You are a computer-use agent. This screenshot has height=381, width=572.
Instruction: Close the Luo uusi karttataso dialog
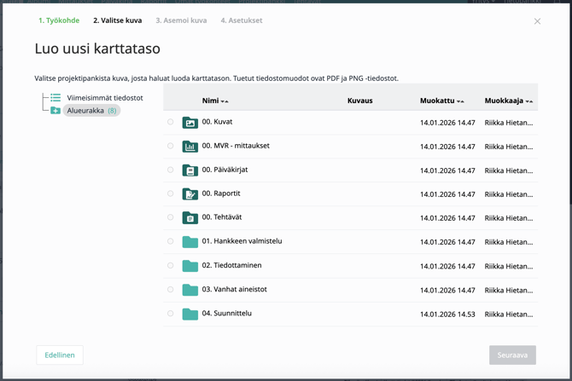537,21
